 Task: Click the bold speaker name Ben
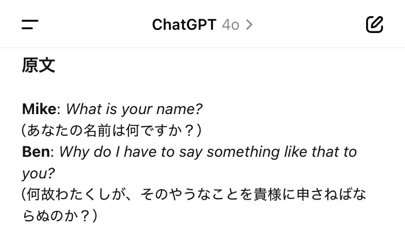pos(36,152)
